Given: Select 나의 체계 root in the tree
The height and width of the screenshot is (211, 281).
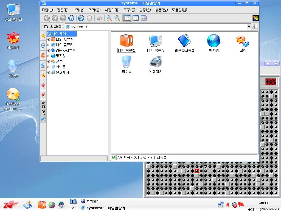Looking at the screenshot, I should (62, 34).
